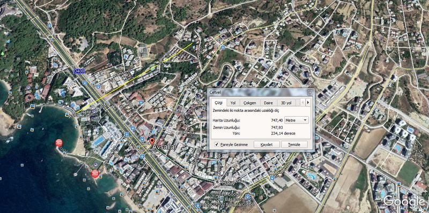The image size is (429, 213).
Task: Open the lower red 360 panorama marker
Action: (95, 174)
